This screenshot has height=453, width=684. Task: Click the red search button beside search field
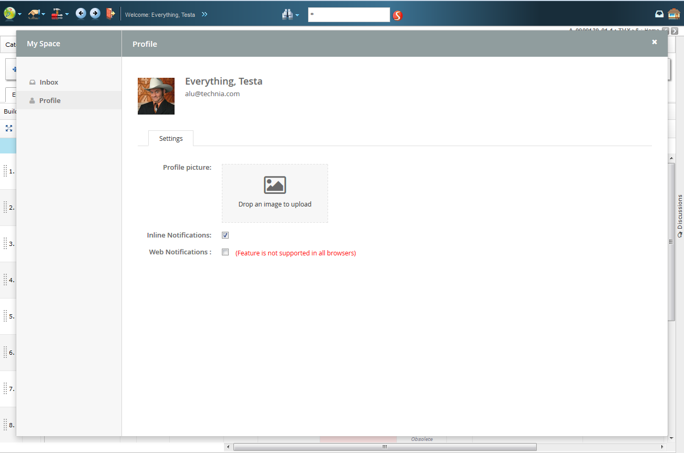pyautogui.click(x=397, y=15)
